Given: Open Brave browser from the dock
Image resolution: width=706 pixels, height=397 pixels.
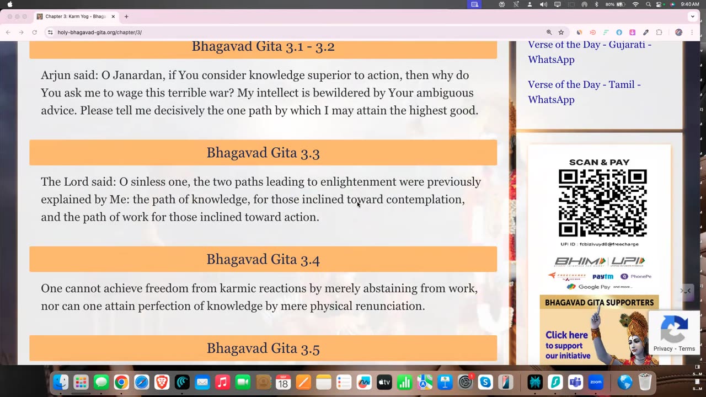Looking at the screenshot, I should tap(162, 382).
